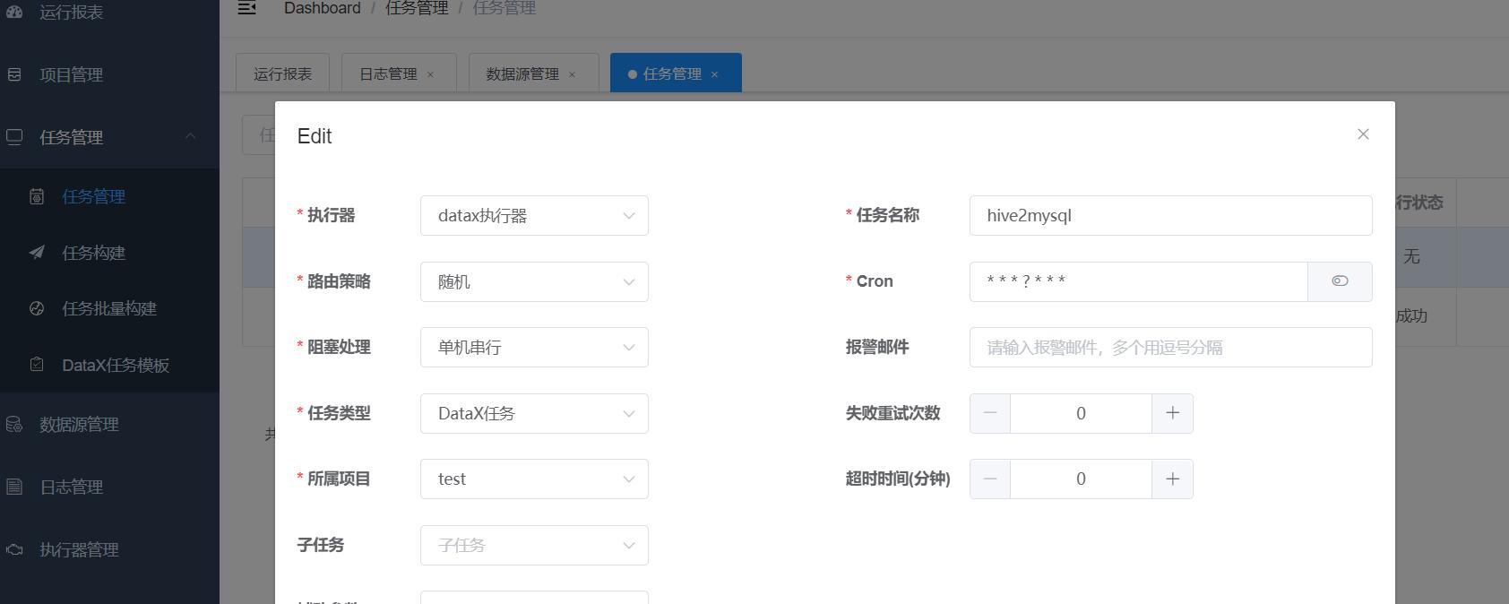Click the 运行报表 dashboard icon in sidebar
The height and width of the screenshot is (604, 1509).
(x=14, y=12)
